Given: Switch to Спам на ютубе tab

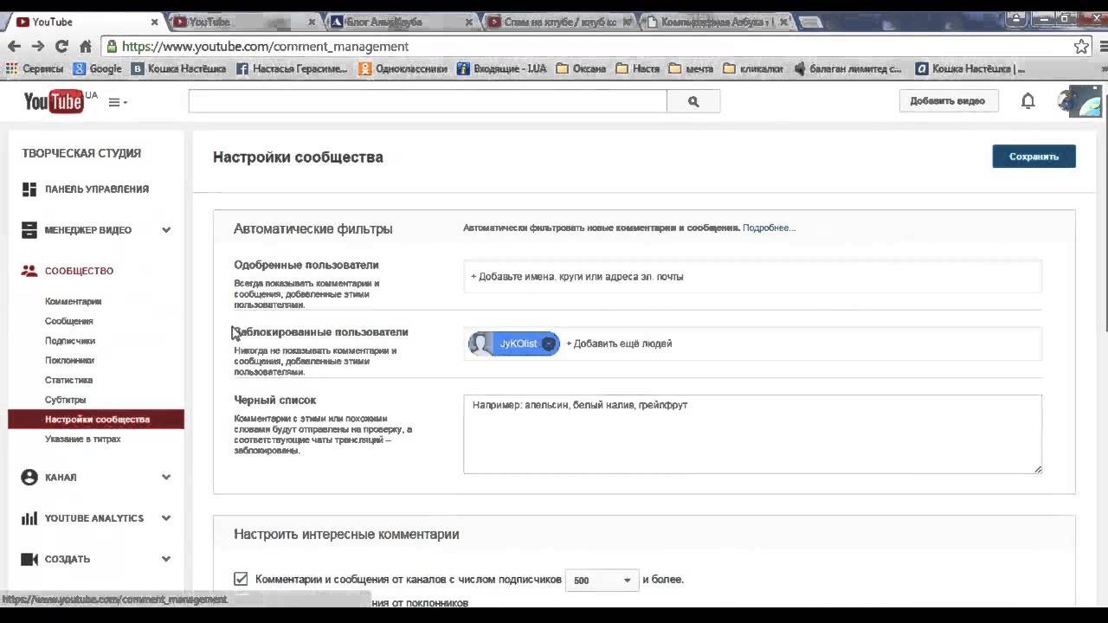Looking at the screenshot, I should tap(558, 22).
